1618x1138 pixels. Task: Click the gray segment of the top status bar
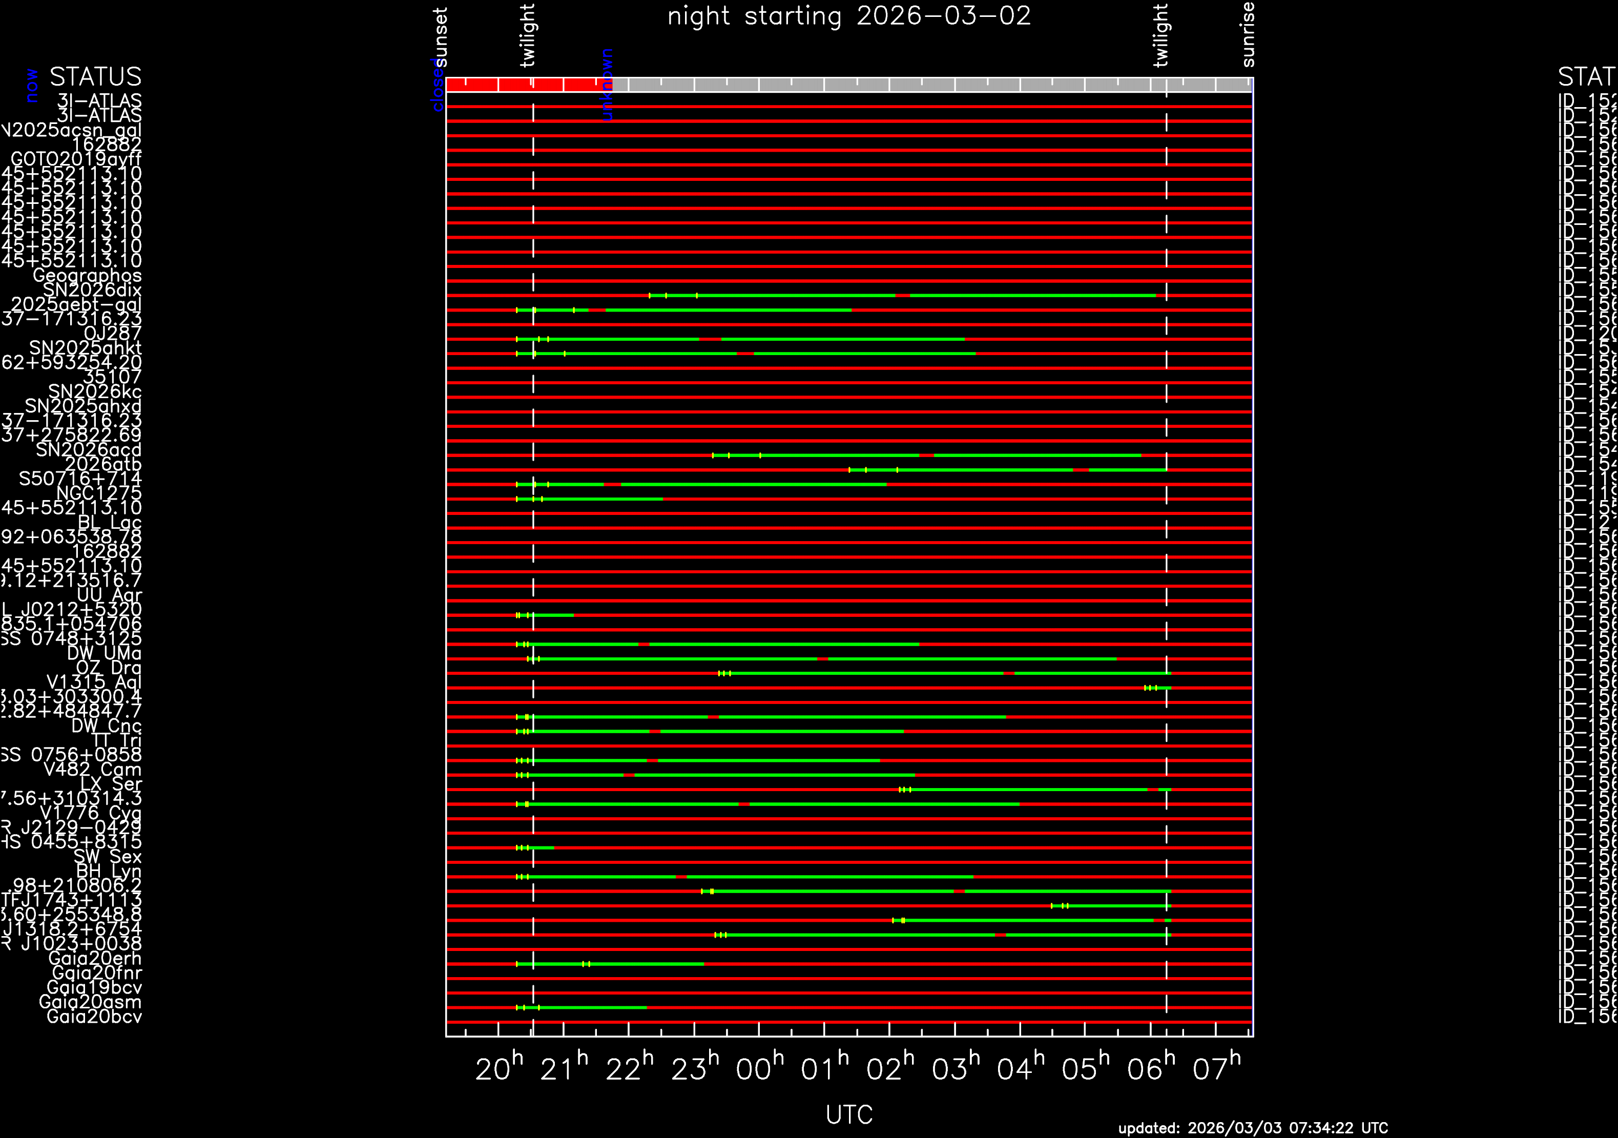[x=930, y=85]
